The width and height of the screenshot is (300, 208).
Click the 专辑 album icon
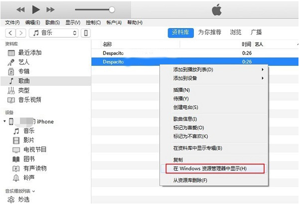point(11,71)
